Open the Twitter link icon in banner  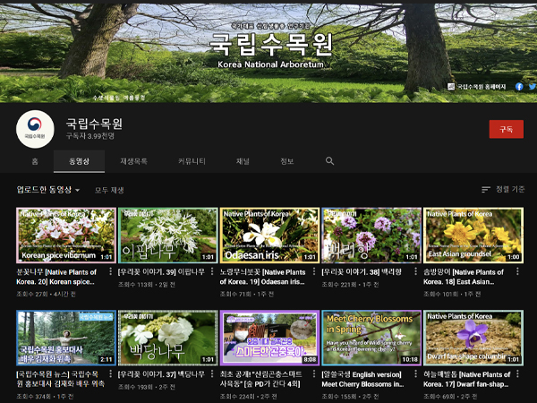click(x=533, y=86)
